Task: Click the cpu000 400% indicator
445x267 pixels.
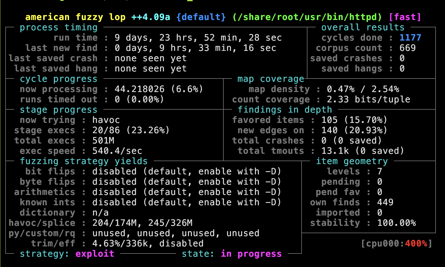Action: pyautogui.click(x=397, y=243)
